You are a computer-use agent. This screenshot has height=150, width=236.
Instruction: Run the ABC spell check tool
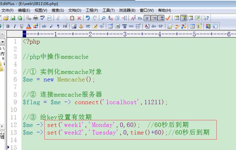click(x=42, y=18)
